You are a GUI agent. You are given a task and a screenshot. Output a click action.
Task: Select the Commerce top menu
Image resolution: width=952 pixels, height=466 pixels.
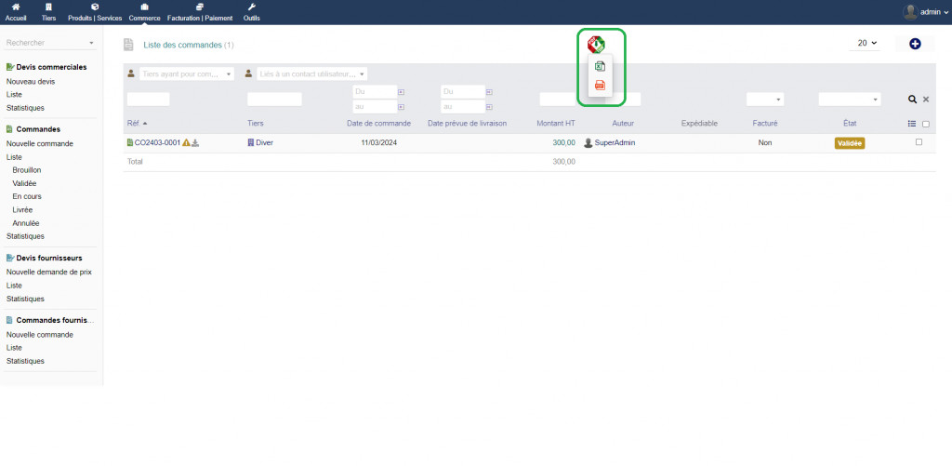click(x=144, y=12)
